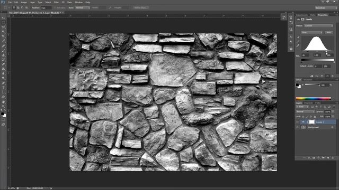This screenshot has height=190, width=339.
Task: Open the Filter menu
Action: [56, 2]
